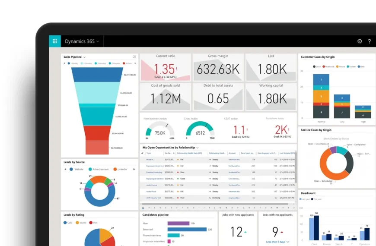Click the help question mark icon
Viewport: 376px width, 246px height.
coord(370,41)
